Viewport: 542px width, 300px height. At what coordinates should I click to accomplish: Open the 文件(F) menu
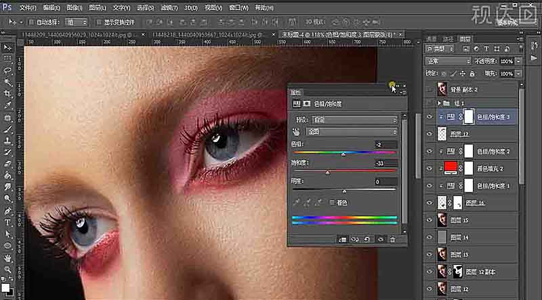tap(28, 7)
